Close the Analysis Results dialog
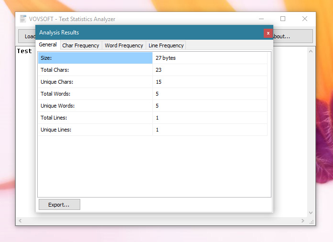333x242 pixels. [x=268, y=33]
